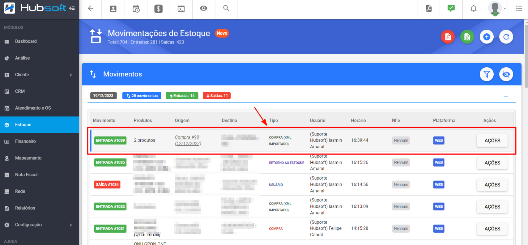528x245 pixels.
Task: Click the Novo badge beside page title
Action: point(222,33)
